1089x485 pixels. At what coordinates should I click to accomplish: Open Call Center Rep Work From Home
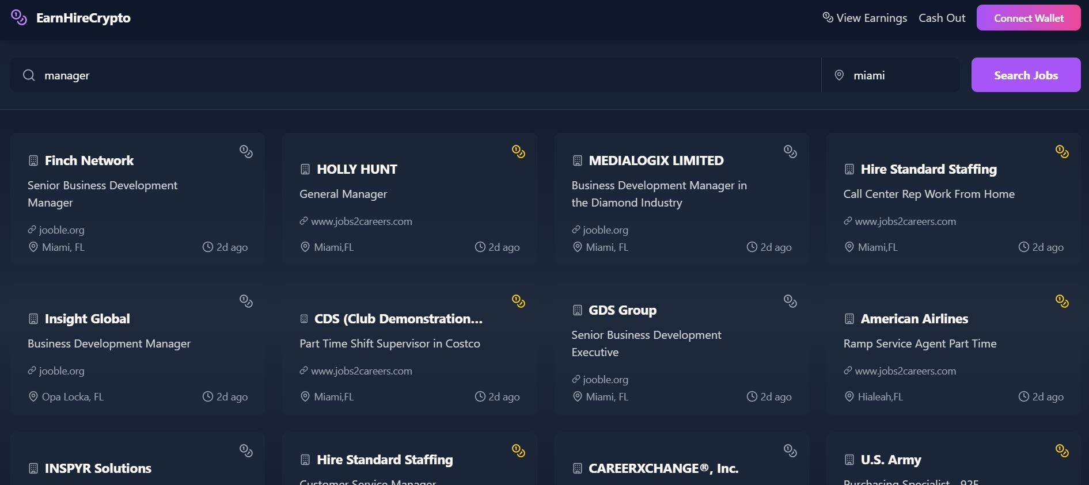click(929, 194)
